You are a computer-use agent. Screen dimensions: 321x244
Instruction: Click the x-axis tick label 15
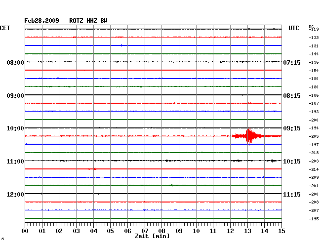click(281, 231)
